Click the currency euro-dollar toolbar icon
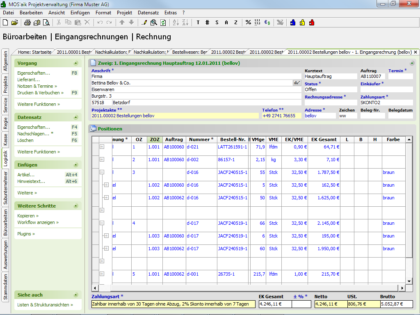 267,23
